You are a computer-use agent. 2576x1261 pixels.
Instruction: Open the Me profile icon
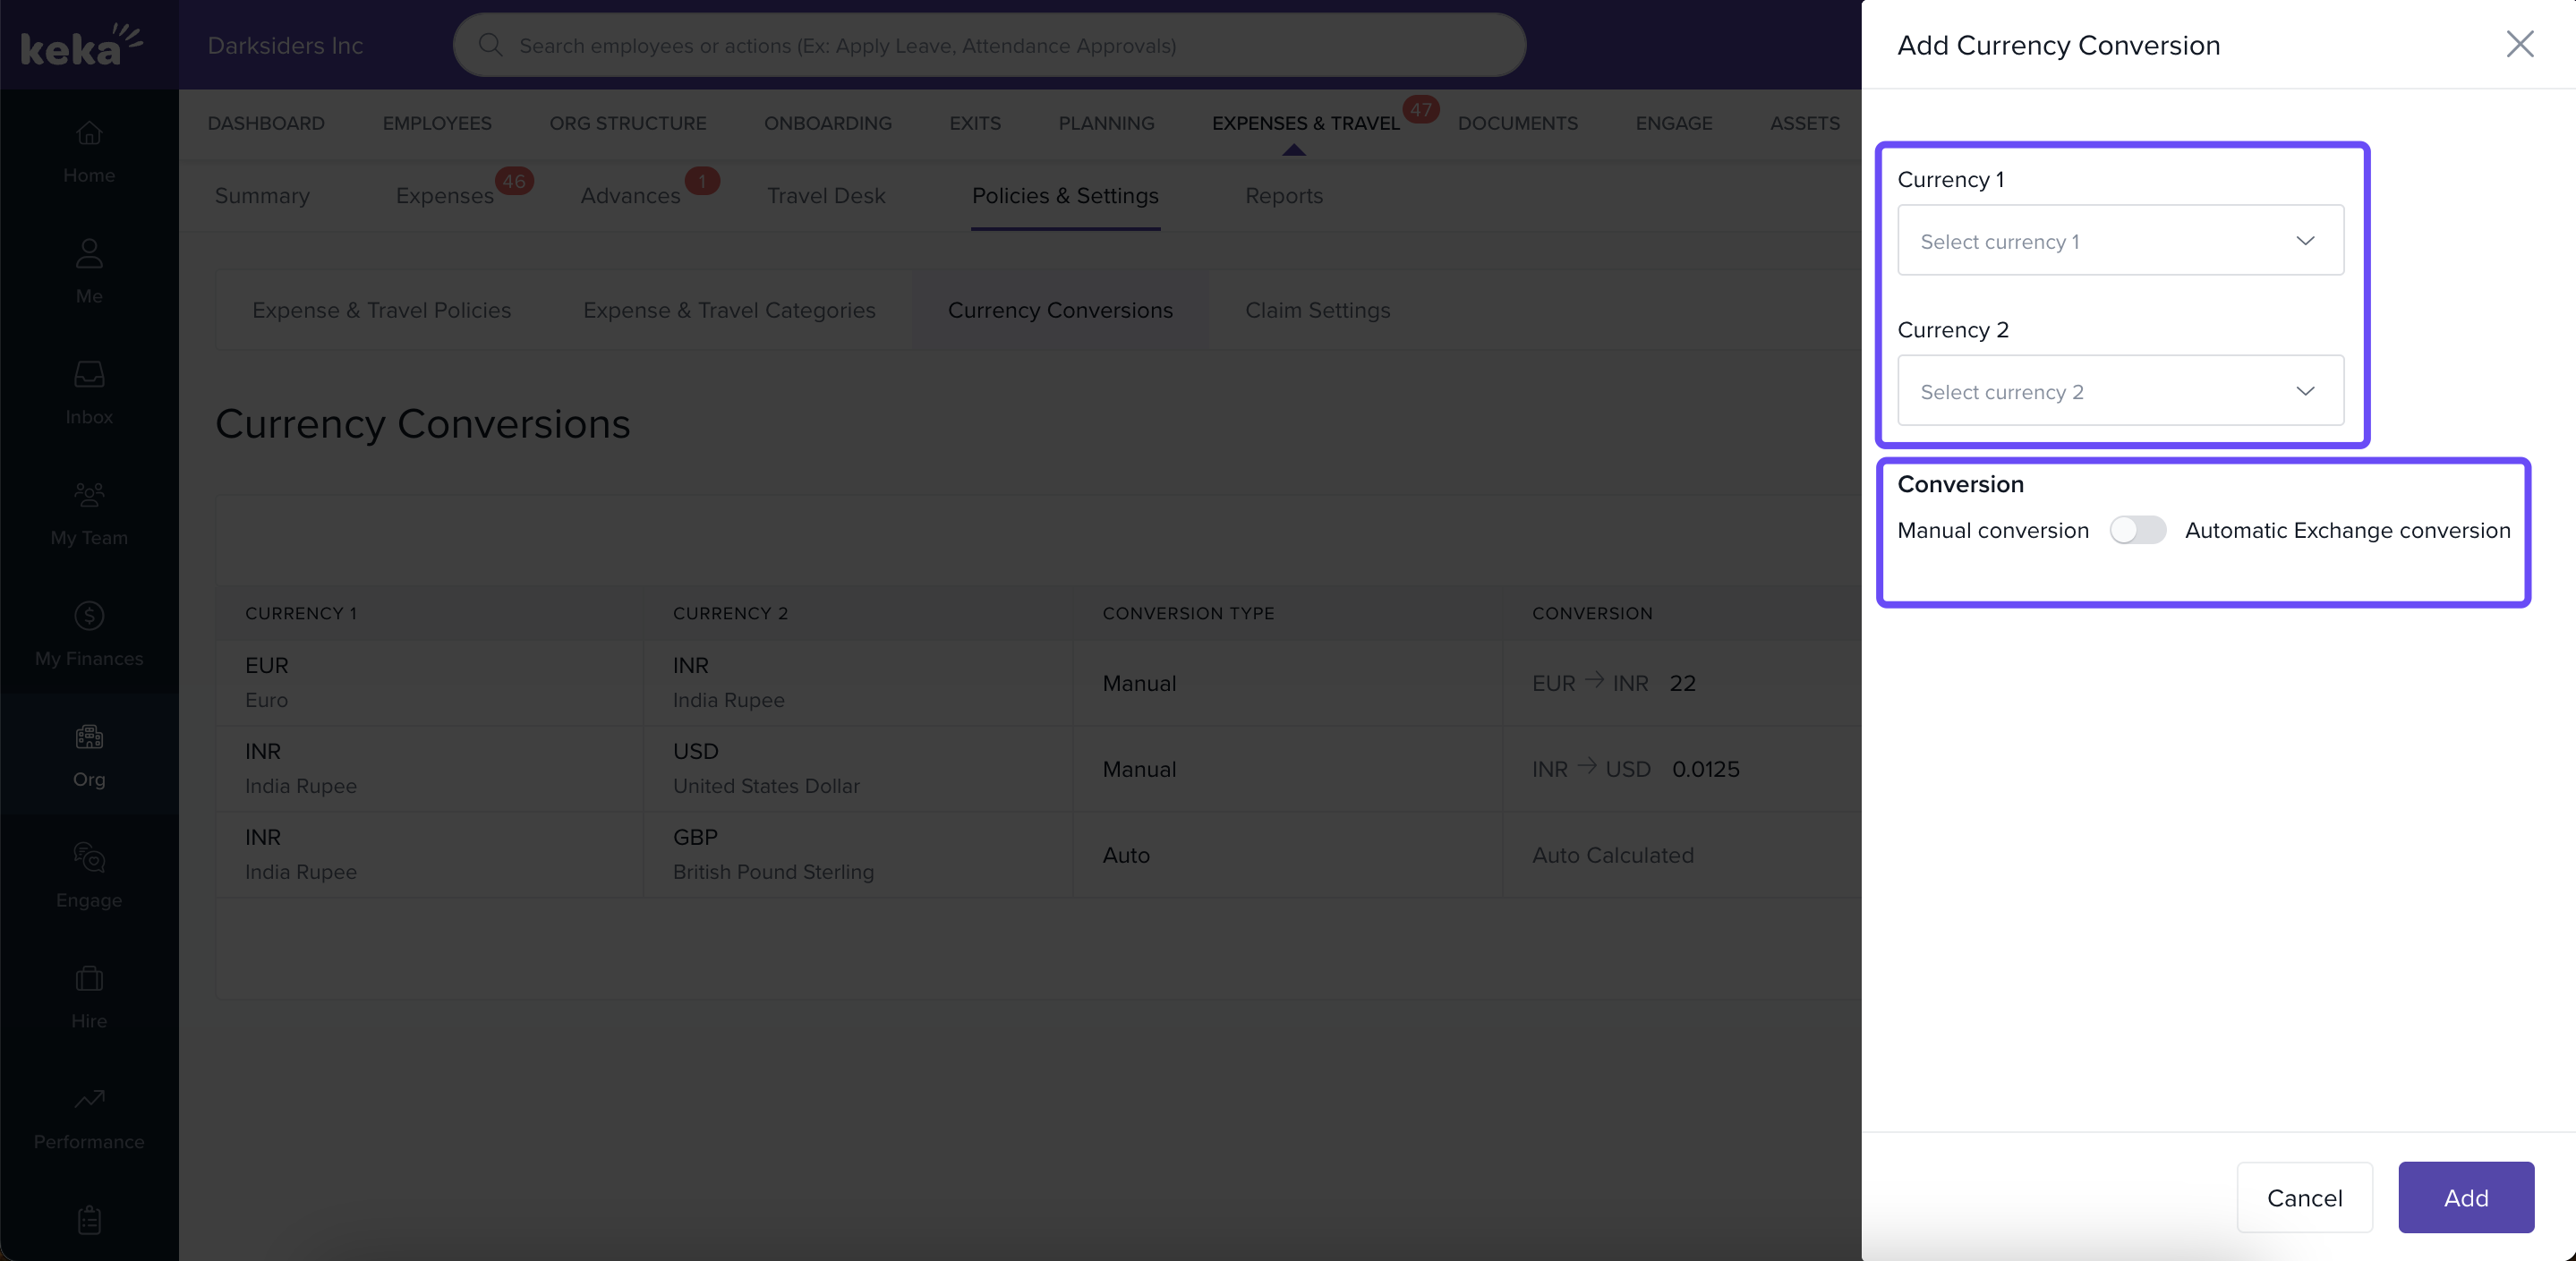tap(89, 253)
